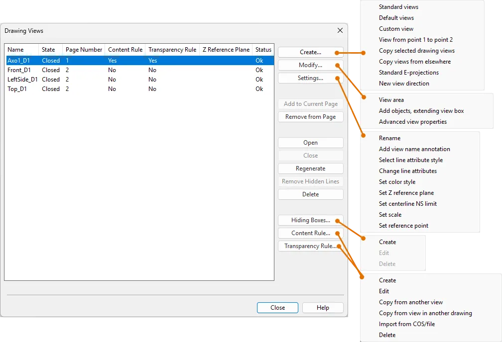
Task: Click the Z Reference Plane header
Action: pos(226,50)
